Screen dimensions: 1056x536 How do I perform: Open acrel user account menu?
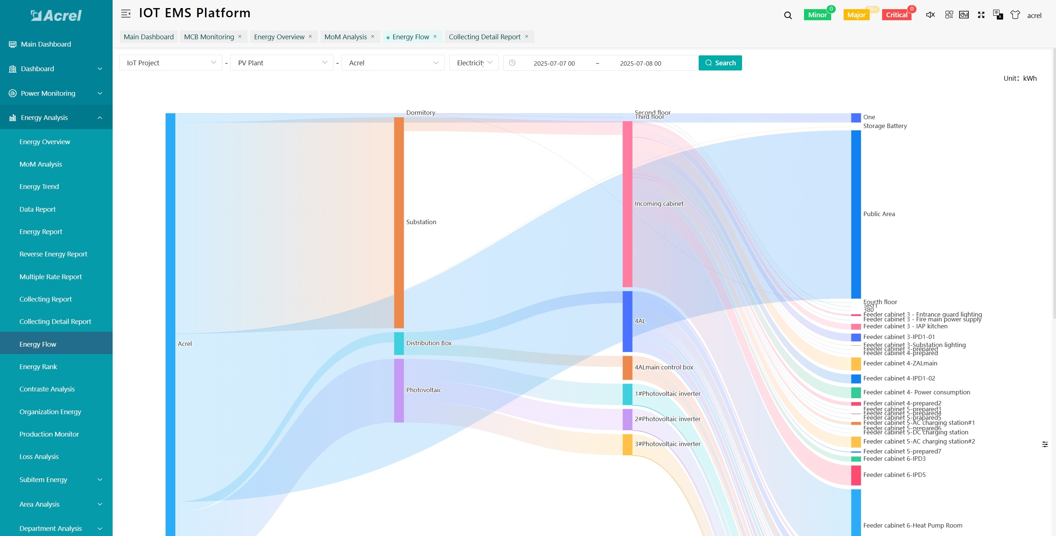point(1034,15)
